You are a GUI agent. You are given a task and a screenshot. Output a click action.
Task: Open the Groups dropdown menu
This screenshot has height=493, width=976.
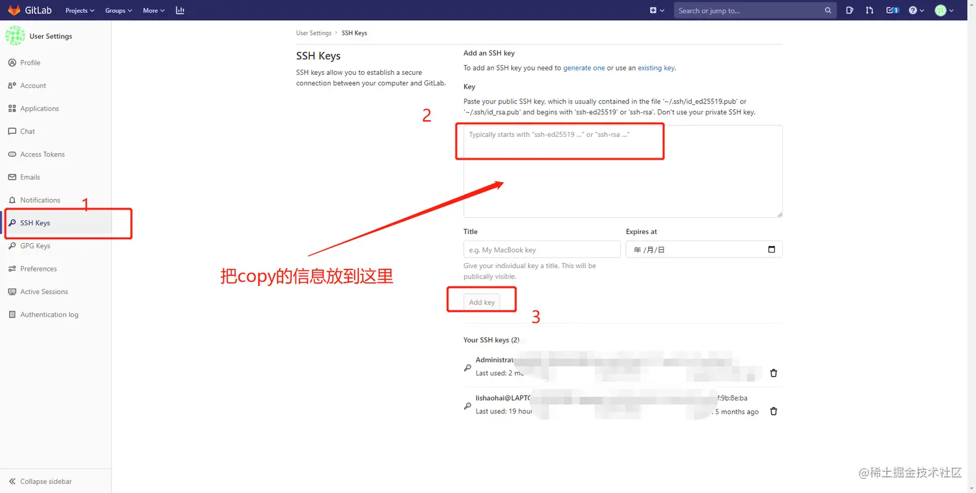tap(118, 10)
